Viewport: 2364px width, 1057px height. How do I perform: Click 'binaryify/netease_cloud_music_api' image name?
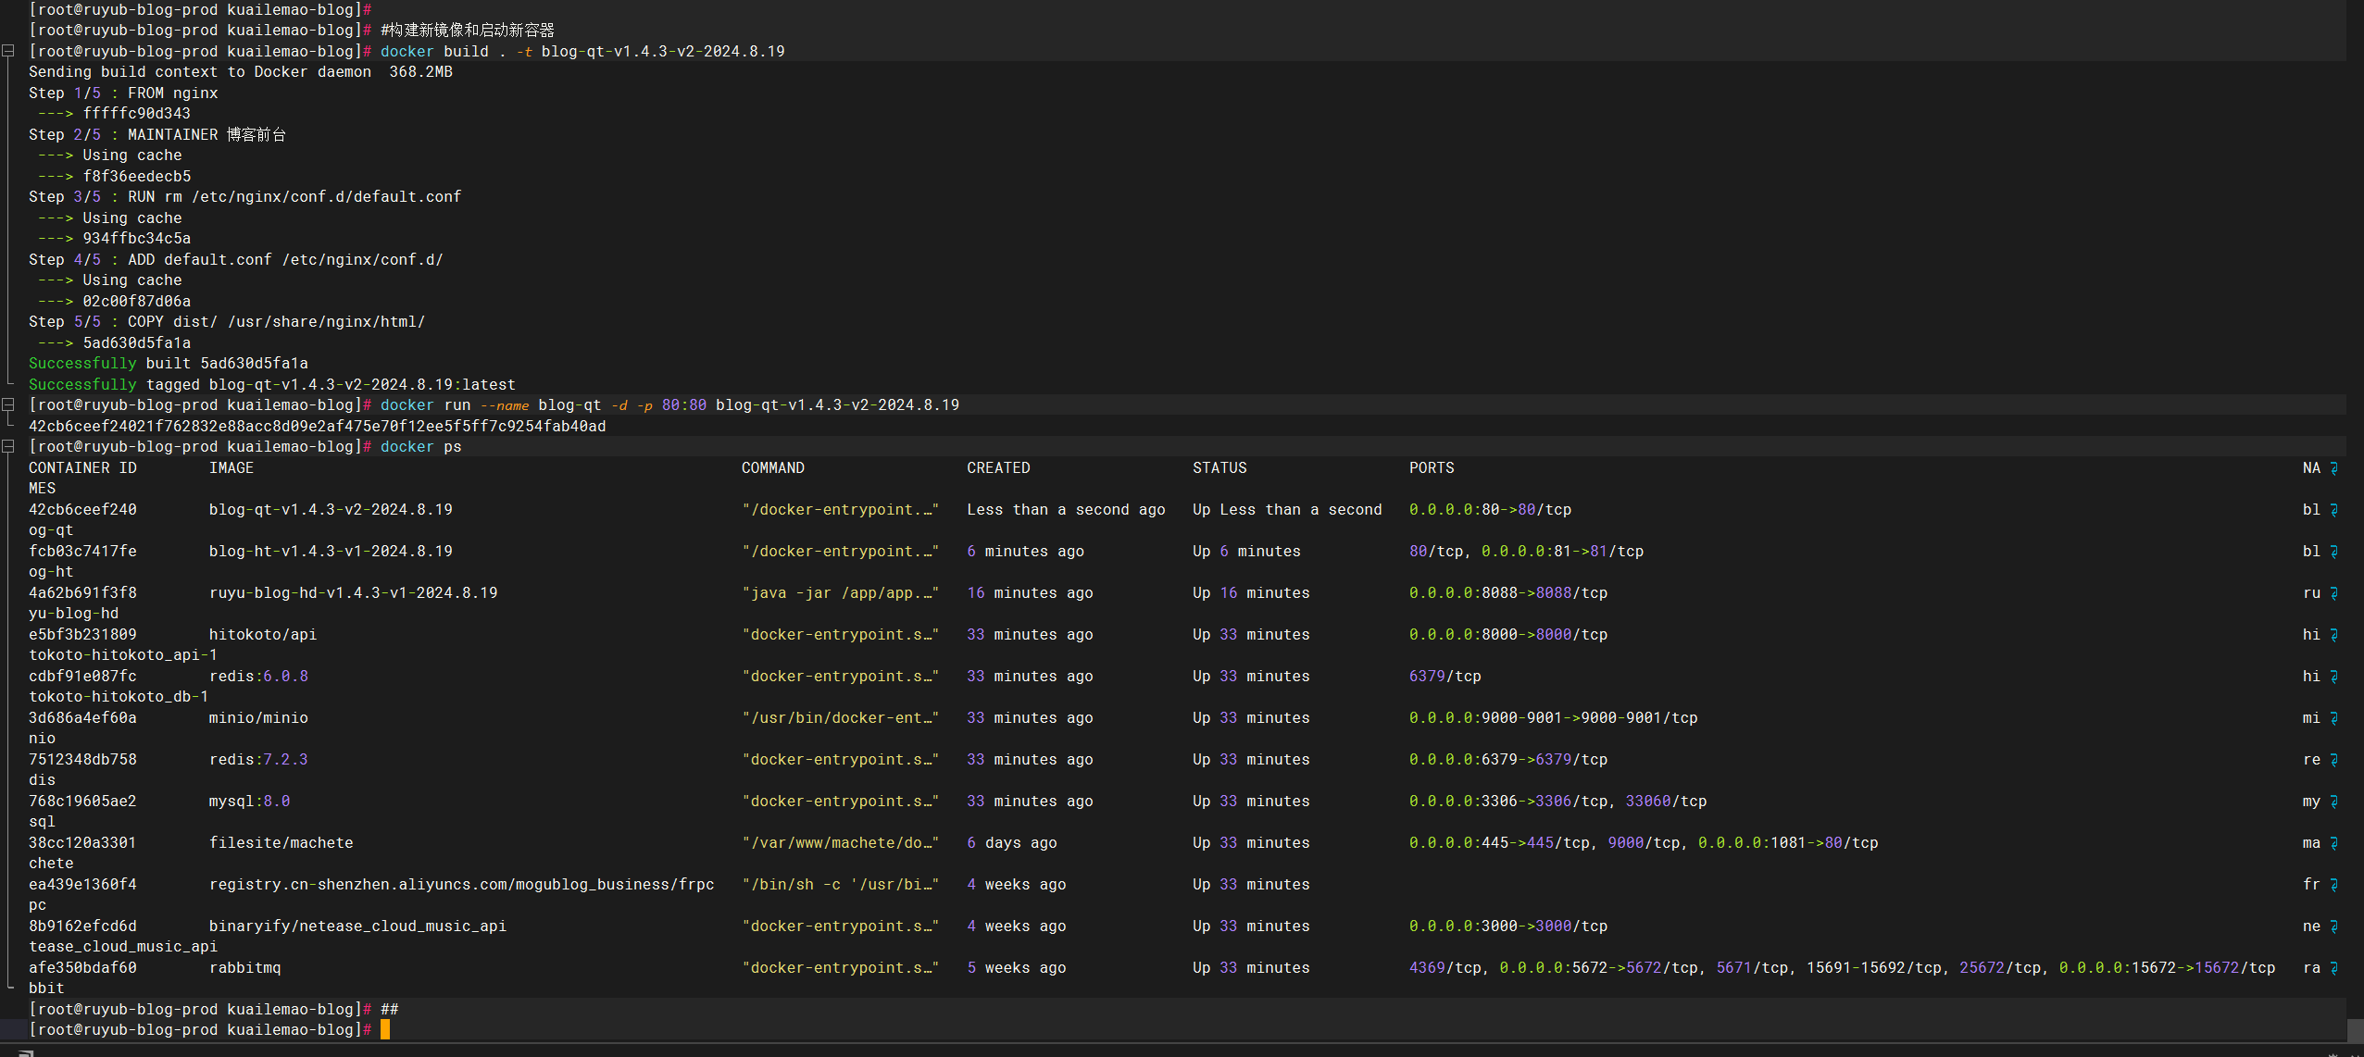coord(358,926)
